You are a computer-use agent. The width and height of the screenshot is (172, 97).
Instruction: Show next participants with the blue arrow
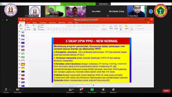coord(151,11)
